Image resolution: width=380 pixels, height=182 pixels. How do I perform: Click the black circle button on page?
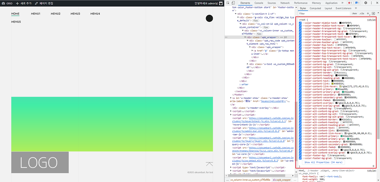click(209, 18)
